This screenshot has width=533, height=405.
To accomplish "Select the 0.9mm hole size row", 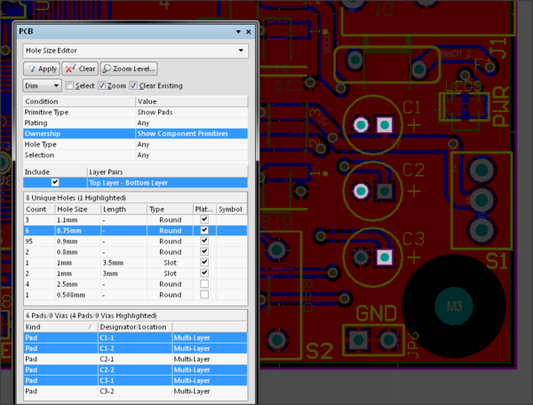I will pos(73,242).
